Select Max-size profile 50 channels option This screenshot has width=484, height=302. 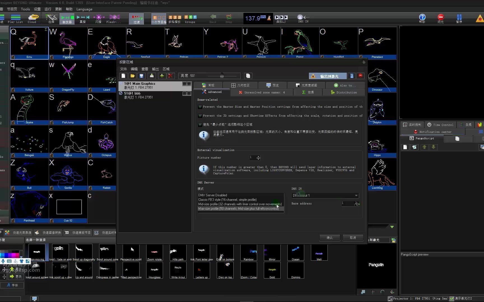tap(241, 209)
